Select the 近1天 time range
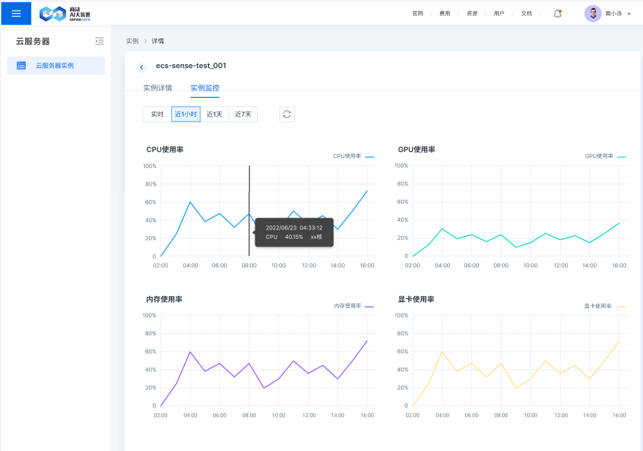643x451 pixels. [214, 114]
